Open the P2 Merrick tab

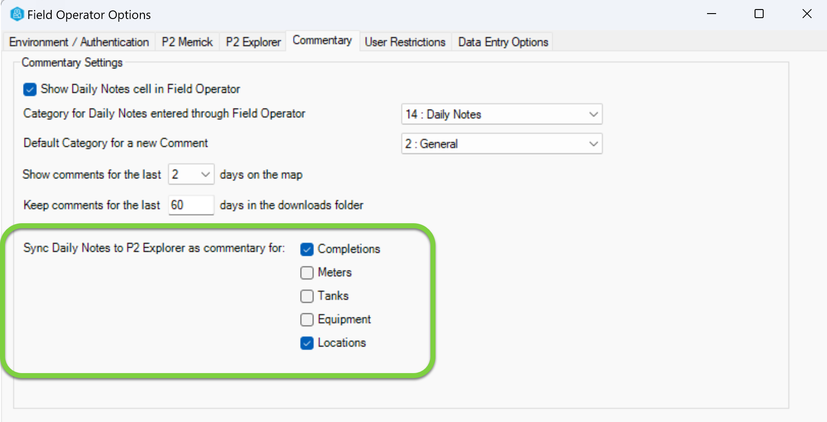187,42
